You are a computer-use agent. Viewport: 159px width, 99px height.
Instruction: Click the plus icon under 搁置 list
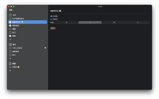click(10, 70)
